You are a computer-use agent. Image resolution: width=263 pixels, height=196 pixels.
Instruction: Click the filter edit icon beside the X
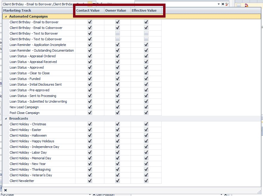pyautogui.click(x=227, y=4)
